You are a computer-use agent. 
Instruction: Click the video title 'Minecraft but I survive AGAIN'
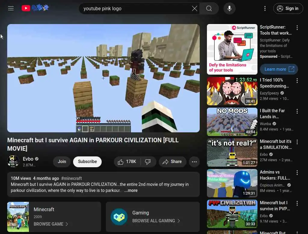(93, 144)
